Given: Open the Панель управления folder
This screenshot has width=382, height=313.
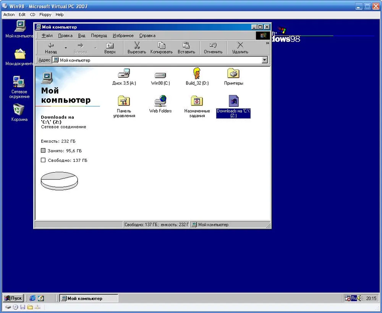Looking at the screenshot, I should (124, 101).
